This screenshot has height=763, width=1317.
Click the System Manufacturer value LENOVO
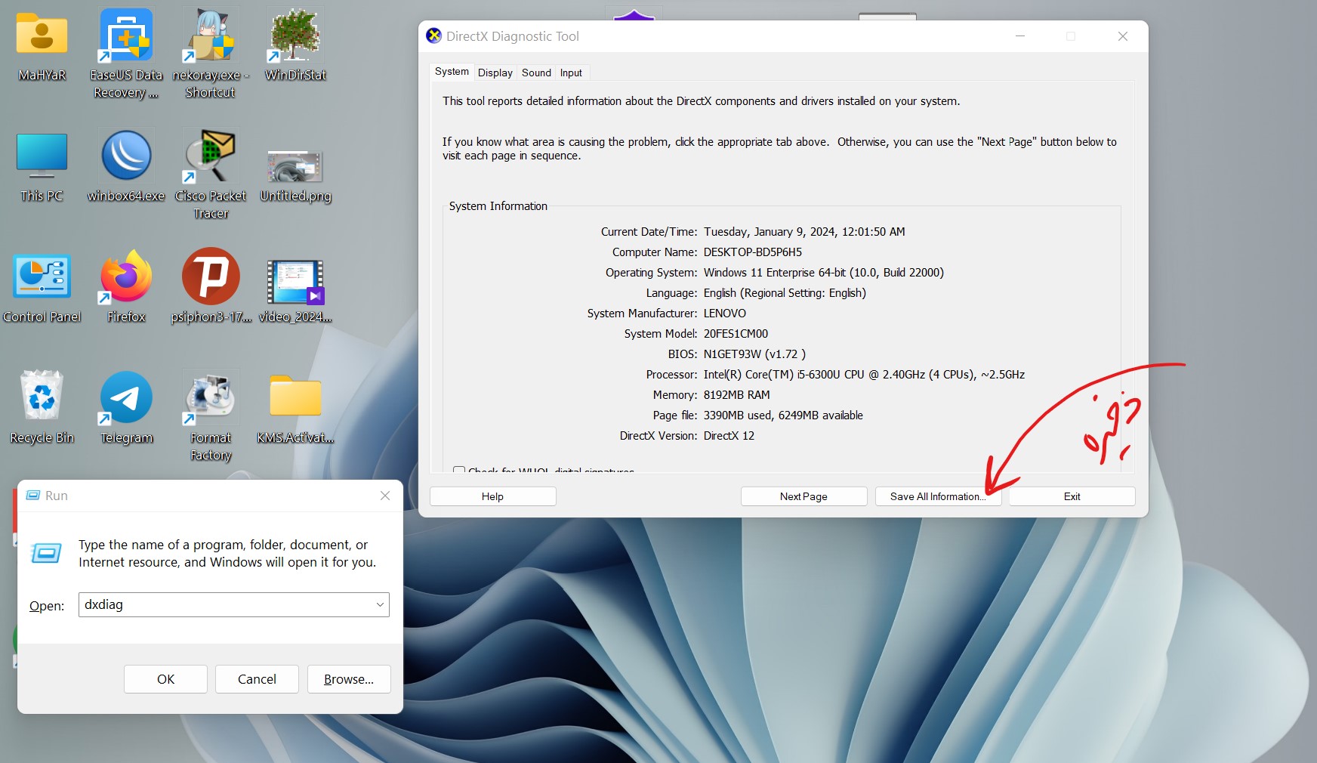point(725,314)
